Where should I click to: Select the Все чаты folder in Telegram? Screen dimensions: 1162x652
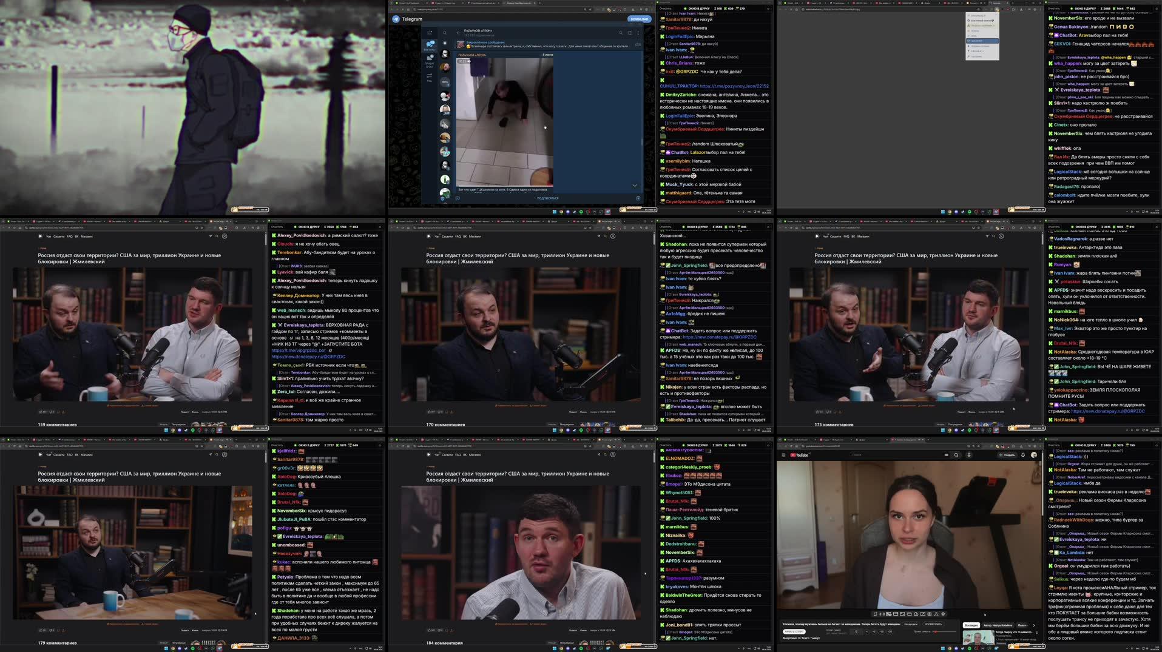tap(430, 45)
